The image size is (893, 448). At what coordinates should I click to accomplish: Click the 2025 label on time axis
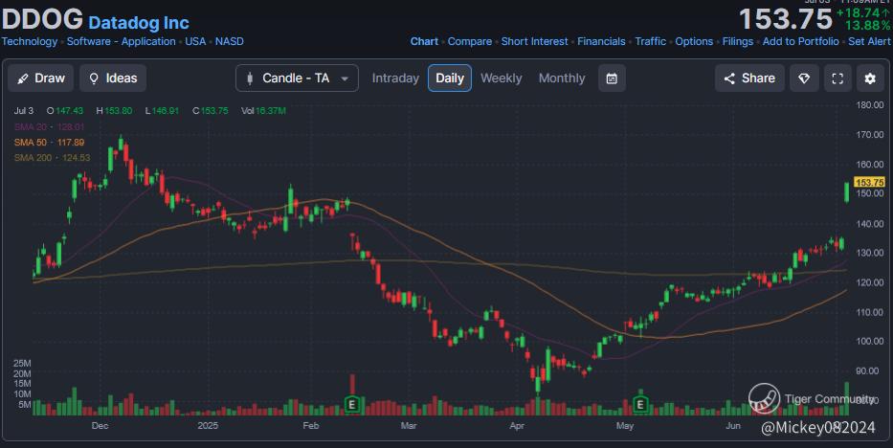(x=208, y=425)
